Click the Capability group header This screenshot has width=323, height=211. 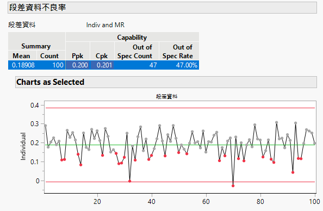coord(132,38)
